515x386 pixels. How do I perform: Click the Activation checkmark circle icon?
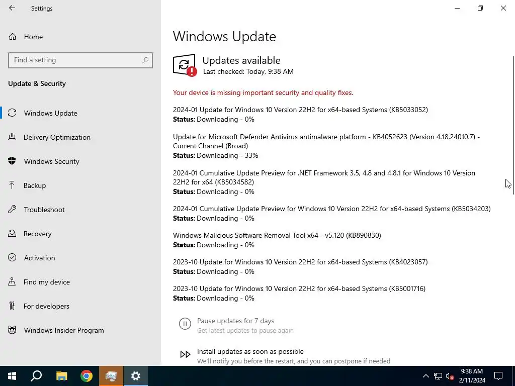(x=12, y=257)
